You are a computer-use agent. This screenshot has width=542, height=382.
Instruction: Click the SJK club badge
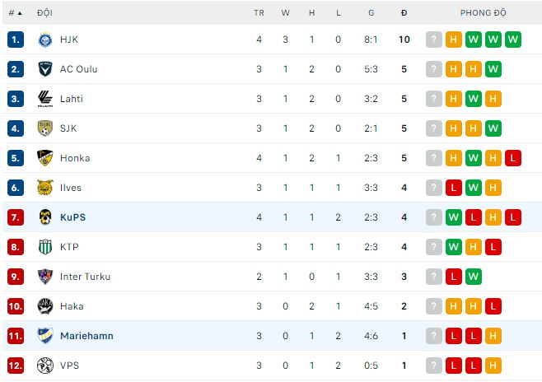click(45, 128)
